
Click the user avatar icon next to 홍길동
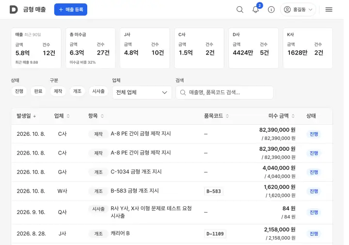pyautogui.click(x=287, y=10)
